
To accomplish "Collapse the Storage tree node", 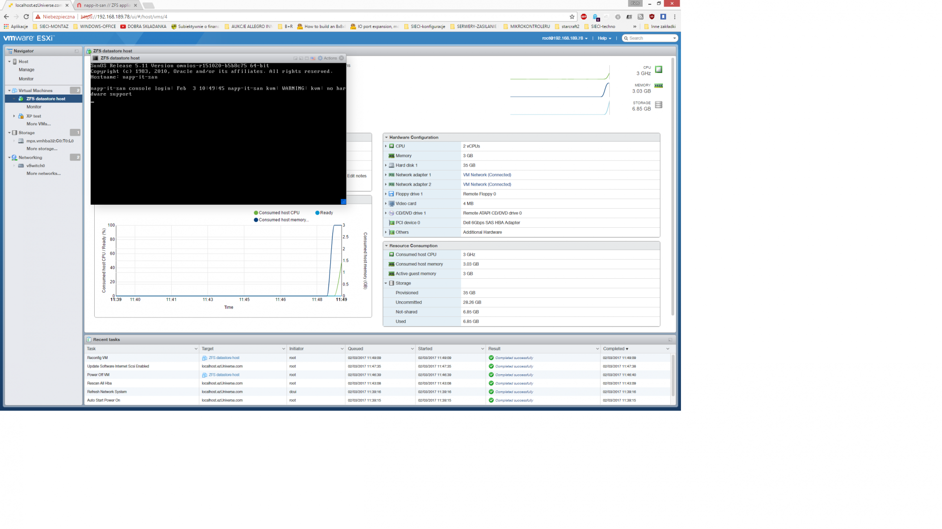I will click(x=9, y=133).
